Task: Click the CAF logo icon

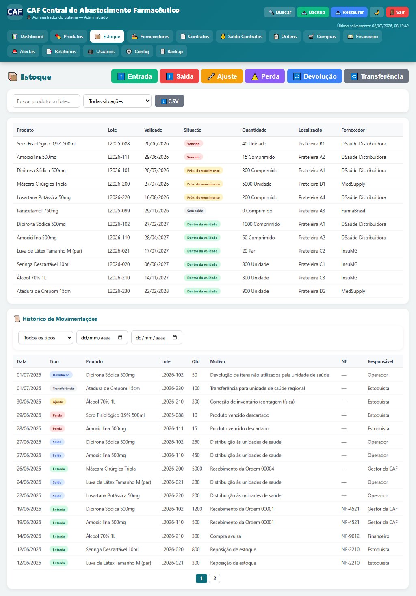Action: pyautogui.click(x=15, y=12)
